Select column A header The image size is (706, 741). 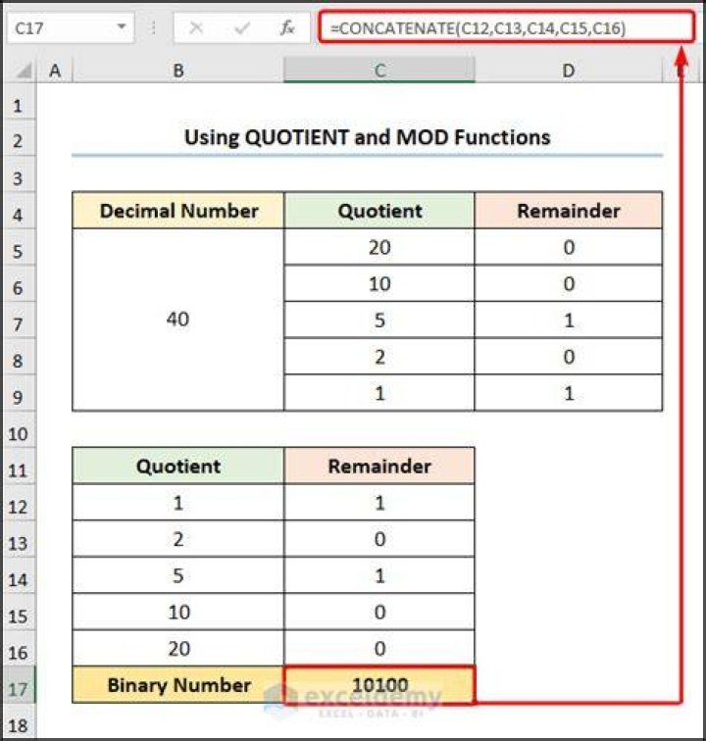[x=55, y=71]
